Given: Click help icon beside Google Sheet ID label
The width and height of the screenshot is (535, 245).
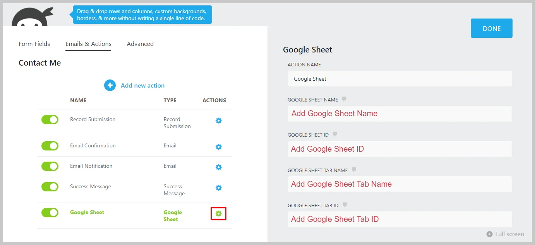Looking at the screenshot, I should pyautogui.click(x=335, y=134).
